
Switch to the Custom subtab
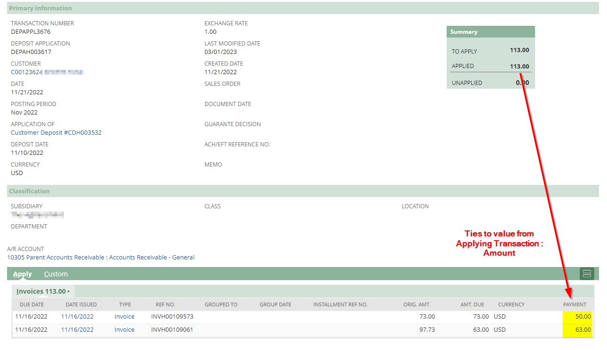56,274
